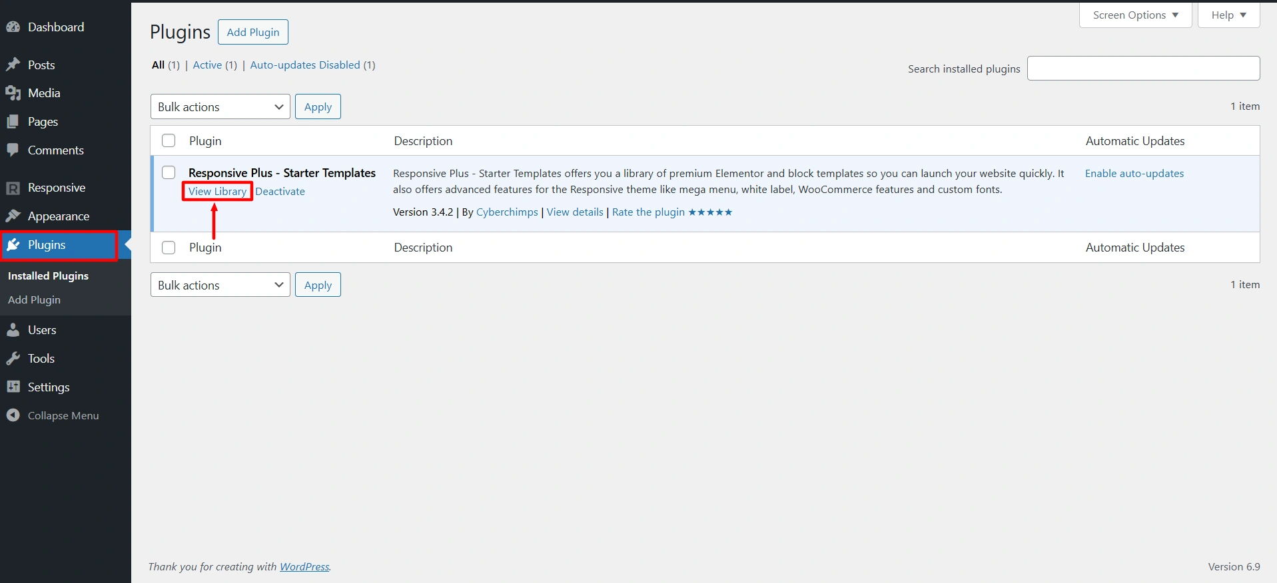Screen dimensions: 1277x583
Task: Click the Collapse Menu arrow icon
Action: pos(13,415)
